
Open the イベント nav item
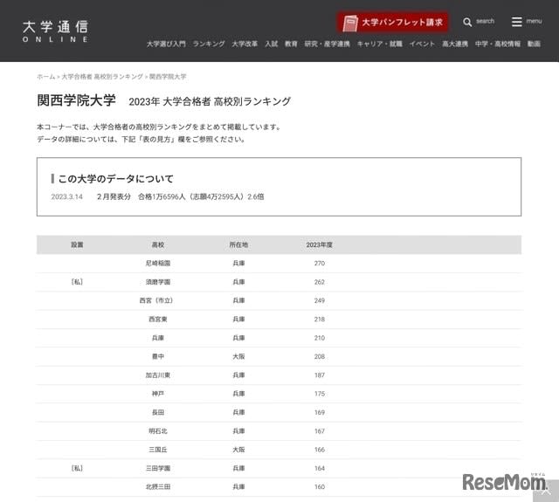click(422, 44)
